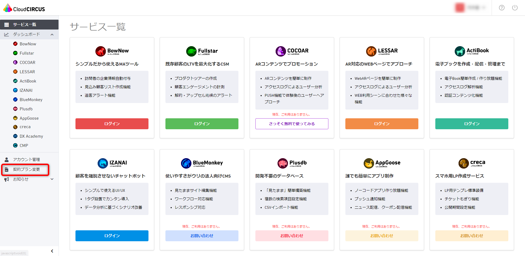Click the text 訪問者の企業情報自動付与
The height and width of the screenshot is (256, 525).
pyautogui.click(x=108, y=78)
